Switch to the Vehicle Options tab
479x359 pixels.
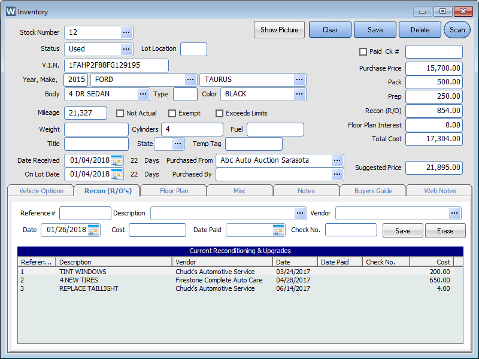(x=41, y=191)
